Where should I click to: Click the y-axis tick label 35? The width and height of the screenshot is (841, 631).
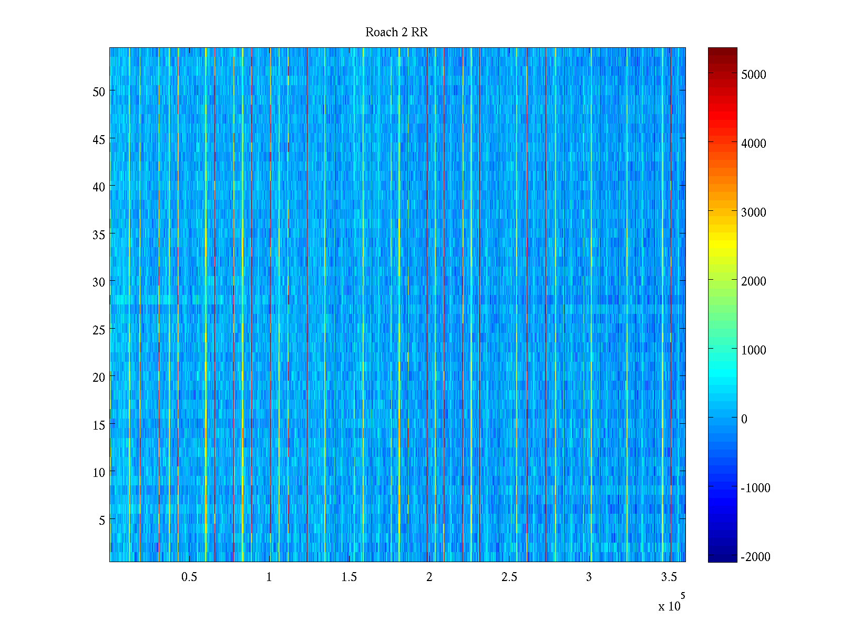coord(99,235)
